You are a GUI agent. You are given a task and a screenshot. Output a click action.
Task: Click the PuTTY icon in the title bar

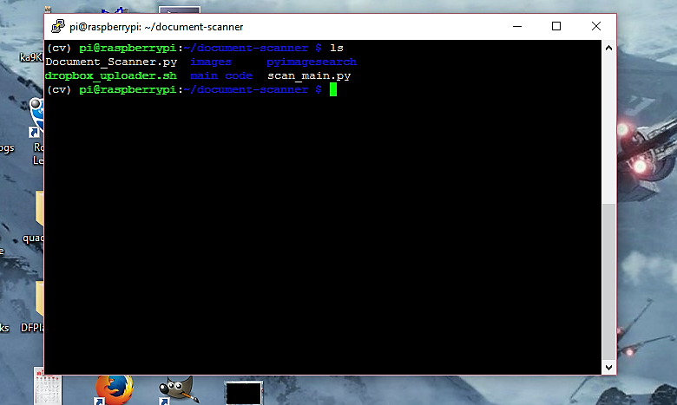coord(58,26)
